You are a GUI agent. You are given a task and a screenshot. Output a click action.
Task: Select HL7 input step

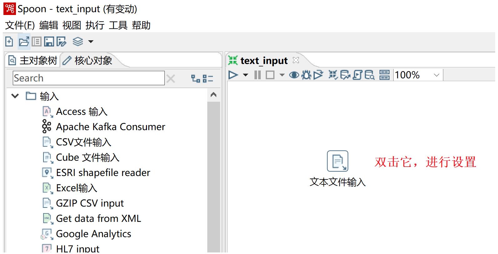point(78,249)
